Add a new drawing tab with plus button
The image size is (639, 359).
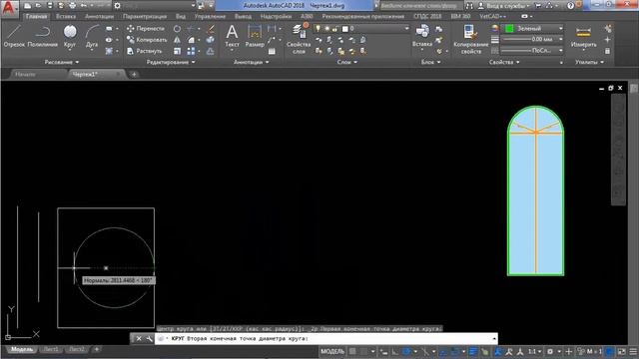[134, 74]
